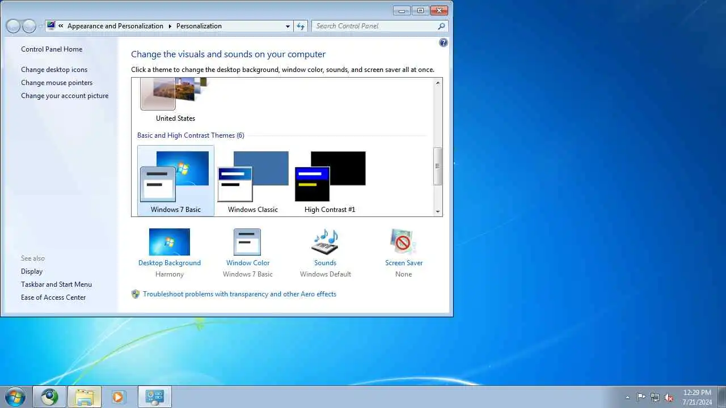Open the Display link
726x408 pixels.
click(x=32, y=271)
